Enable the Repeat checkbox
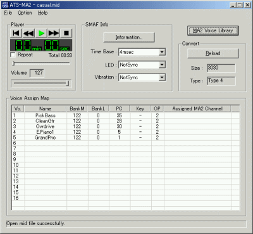 pyautogui.click(x=13, y=55)
